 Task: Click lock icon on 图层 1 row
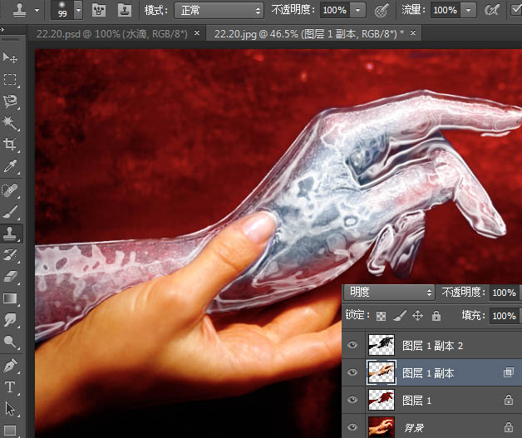[509, 400]
